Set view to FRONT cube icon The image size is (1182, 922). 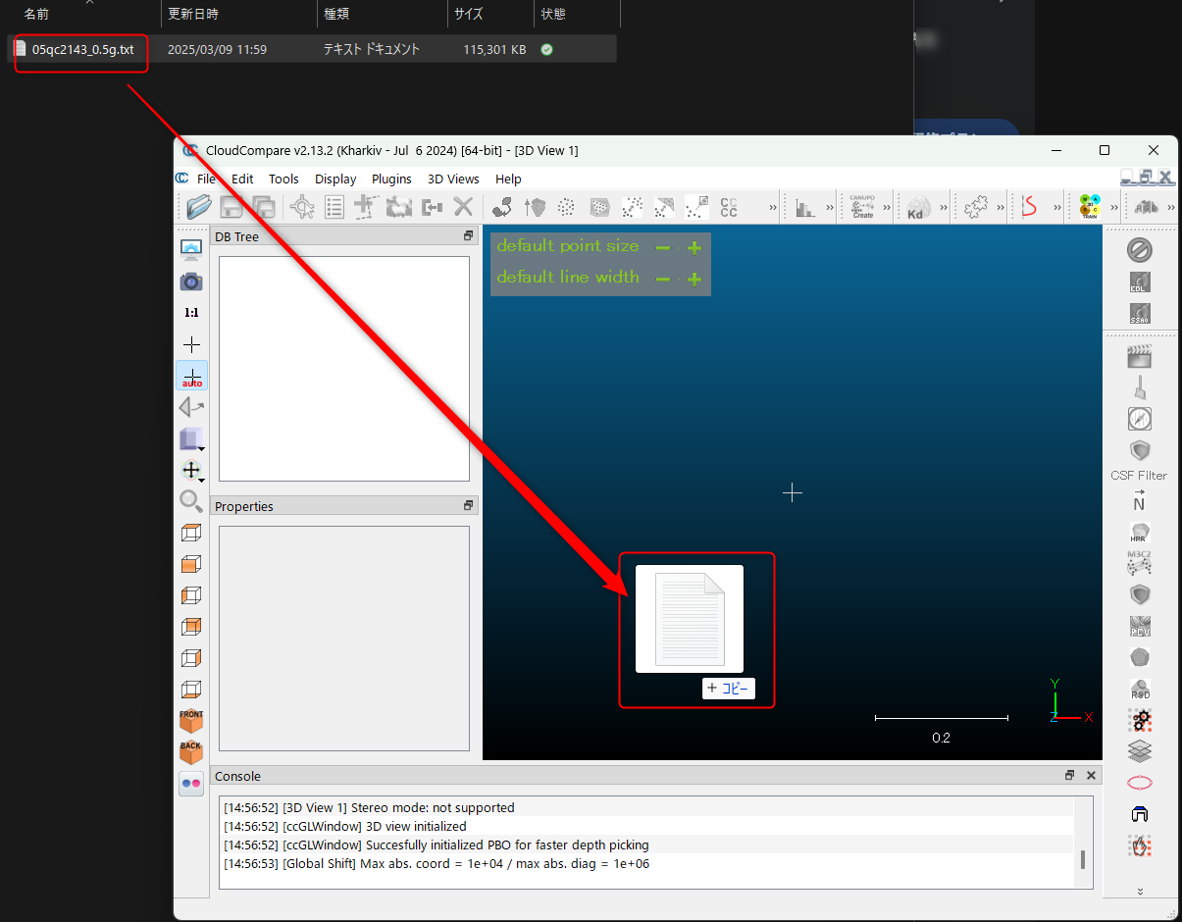(191, 721)
